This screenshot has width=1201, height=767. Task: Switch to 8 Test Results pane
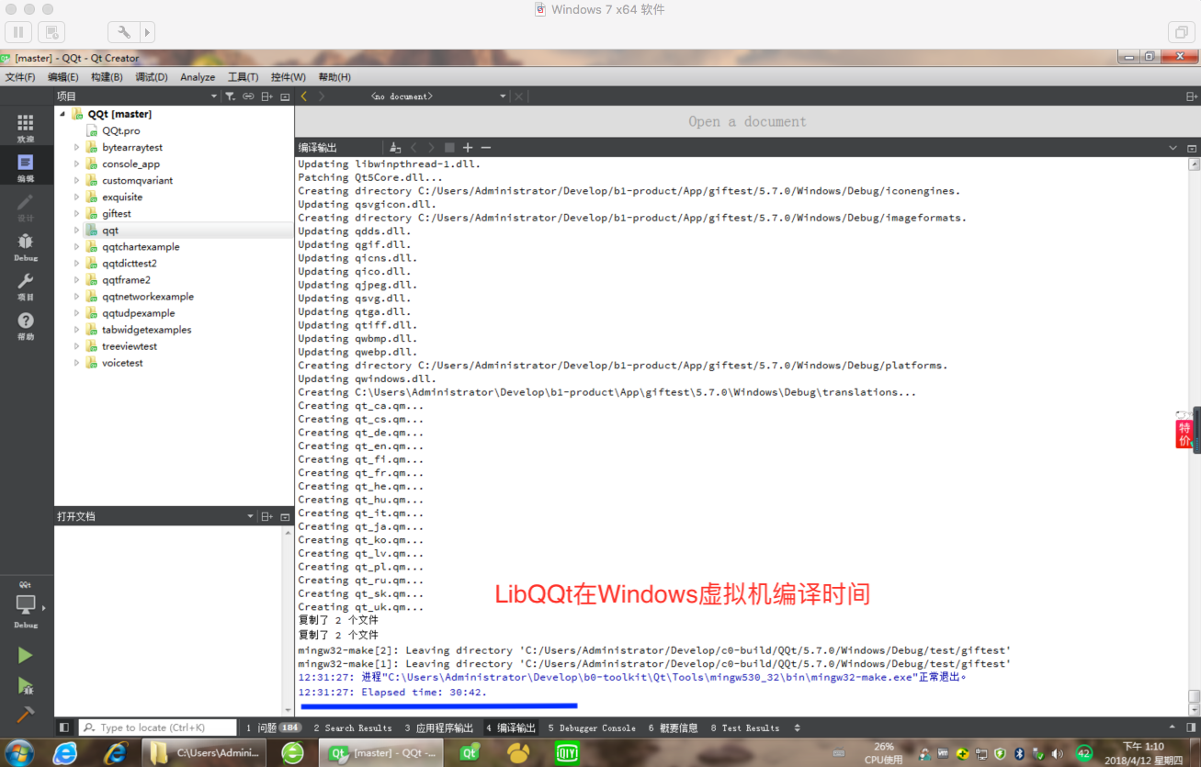pos(745,728)
